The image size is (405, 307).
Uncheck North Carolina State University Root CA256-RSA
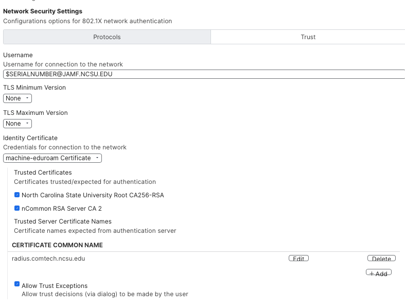[x=17, y=195]
